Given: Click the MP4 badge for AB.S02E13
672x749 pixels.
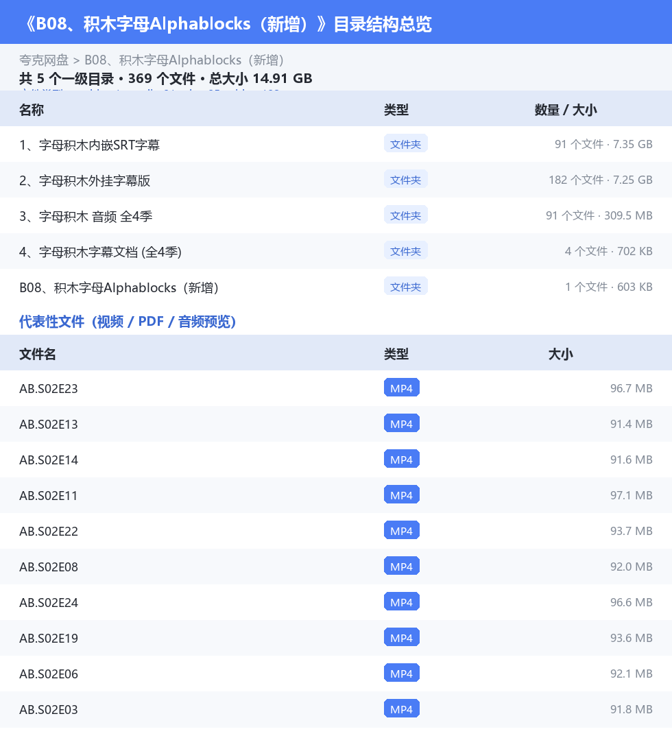Looking at the screenshot, I should [402, 424].
